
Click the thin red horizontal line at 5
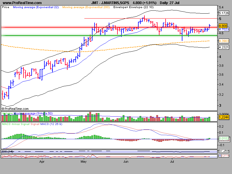click(151, 19)
